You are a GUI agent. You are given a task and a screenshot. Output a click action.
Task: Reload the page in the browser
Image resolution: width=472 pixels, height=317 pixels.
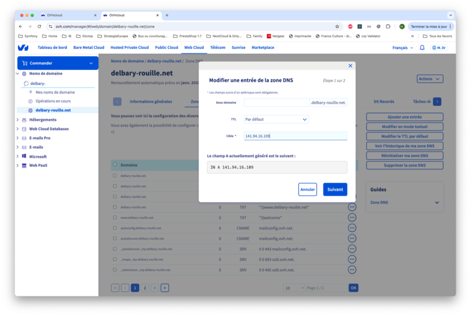(x=39, y=26)
